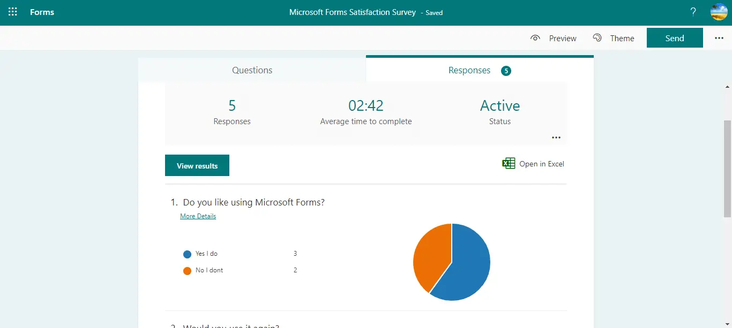Image resolution: width=732 pixels, height=328 pixels.
Task: Open the summary card ellipsis menu
Action: click(x=556, y=138)
